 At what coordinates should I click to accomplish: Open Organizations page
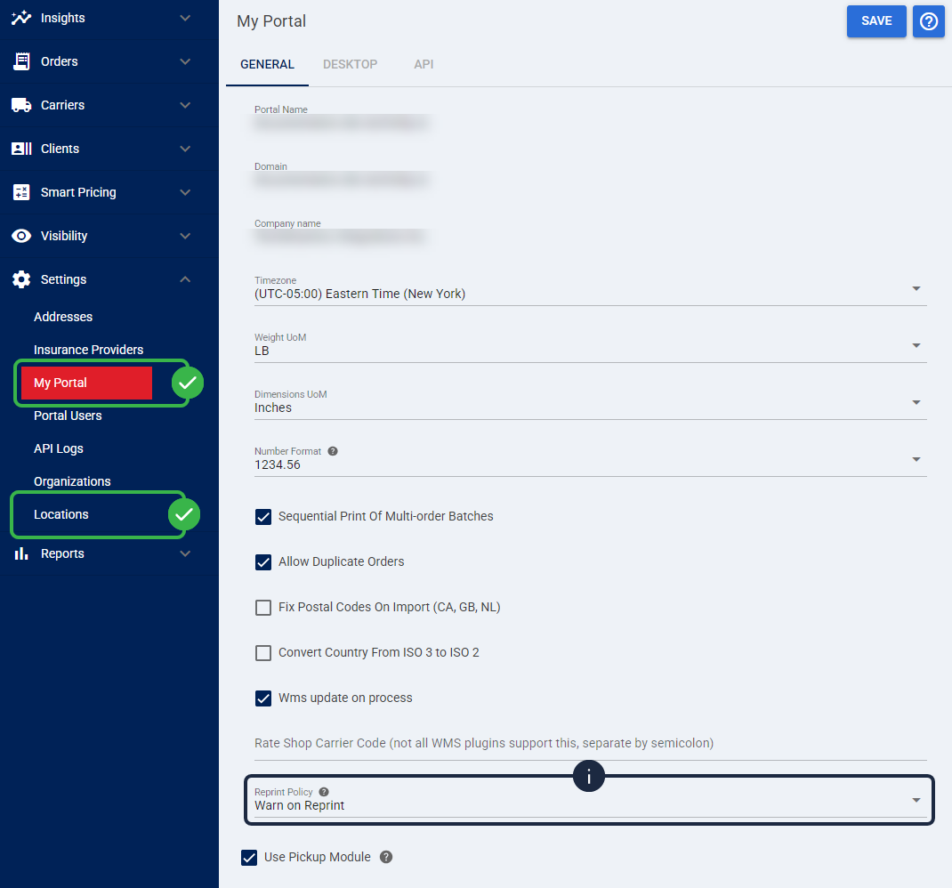72,481
